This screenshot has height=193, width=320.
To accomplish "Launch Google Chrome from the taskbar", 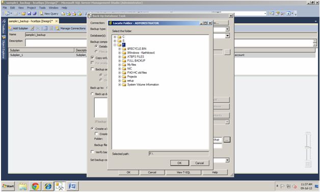I will coord(35,186).
